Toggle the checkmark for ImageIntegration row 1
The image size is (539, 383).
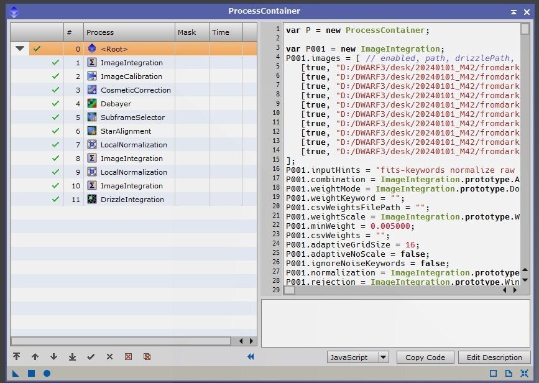pos(55,63)
